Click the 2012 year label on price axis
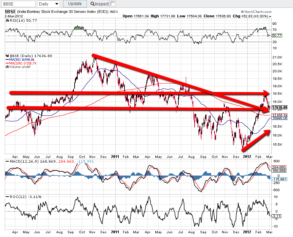 pos(247,157)
